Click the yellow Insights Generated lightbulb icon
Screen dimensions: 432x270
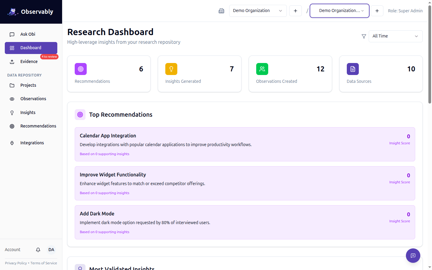[171, 69]
